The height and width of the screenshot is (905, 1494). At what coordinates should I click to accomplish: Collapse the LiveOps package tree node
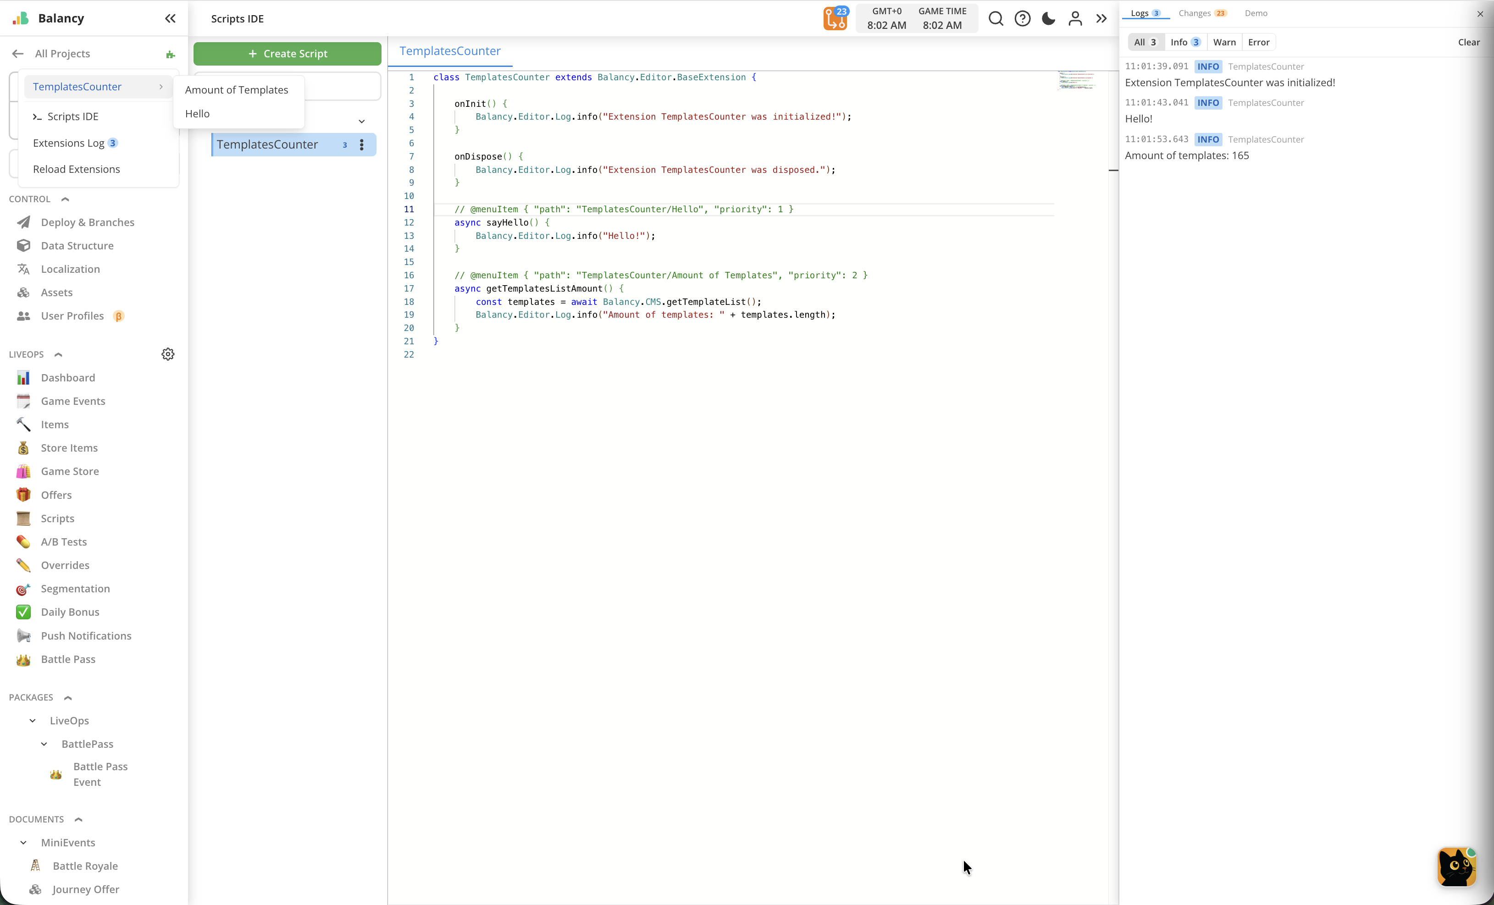[x=33, y=721]
